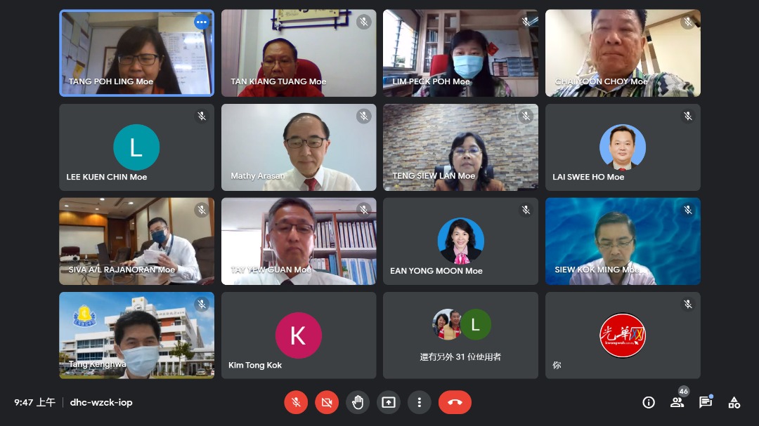Image resolution: width=759 pixels, height=426 pixels.
Task: Click the kwongwah red logo avatar
Action: point(623,335)
